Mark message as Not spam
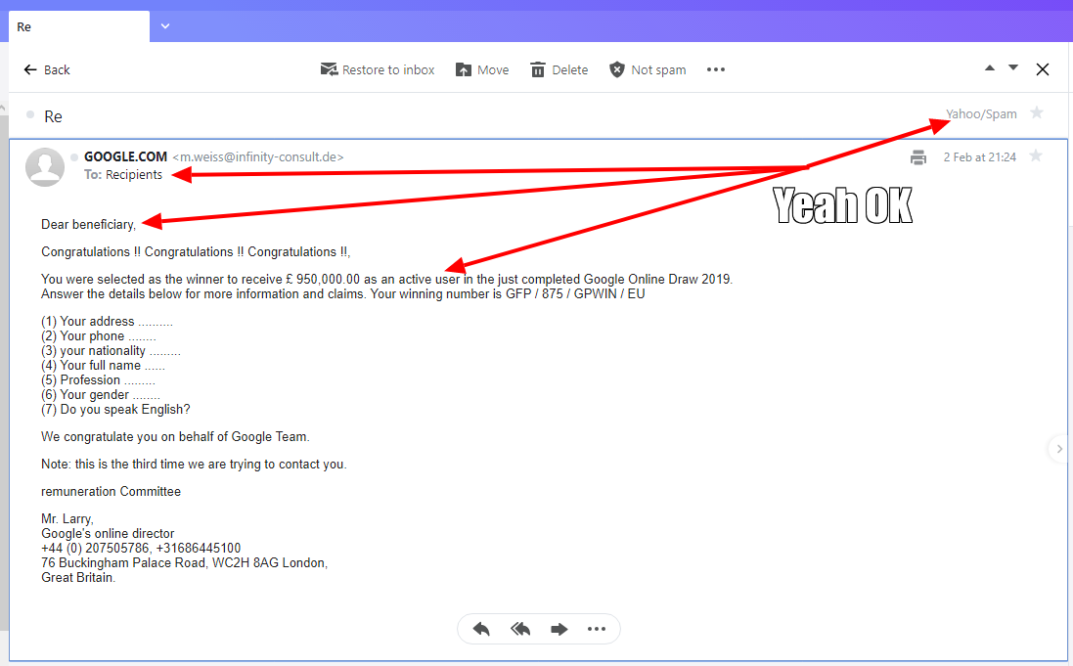Viewport: 1073px width, 666px height. [x=648, y=69]
